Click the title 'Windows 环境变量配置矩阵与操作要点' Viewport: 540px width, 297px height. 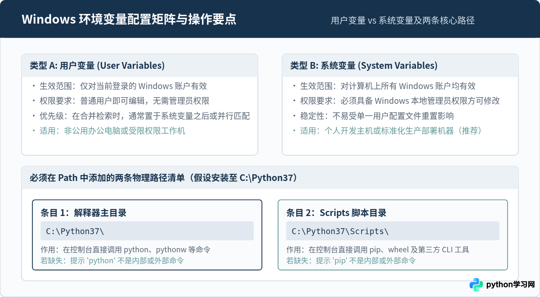pyautogui.click(x=129, y=19)
